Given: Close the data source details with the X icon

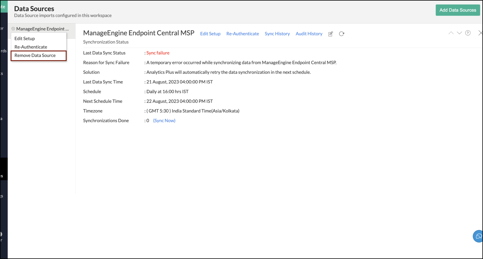Looking at the screenshot, I should [x=480, y=33].
